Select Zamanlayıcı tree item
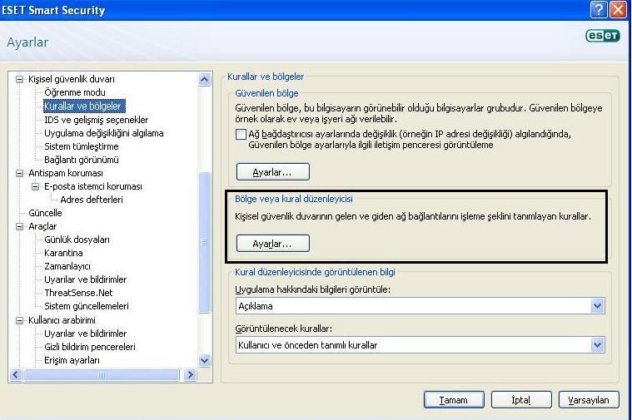This screenshot has width=632, height=420. (67, 266)
